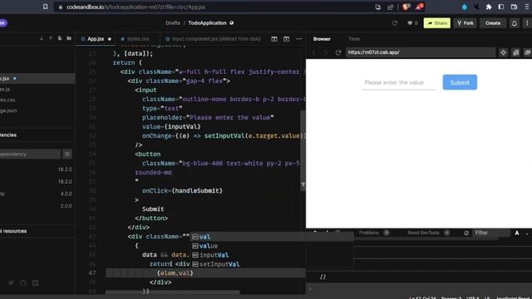532x299 pixels.
Task: Click the Brave shield icon
Action: 406,7
